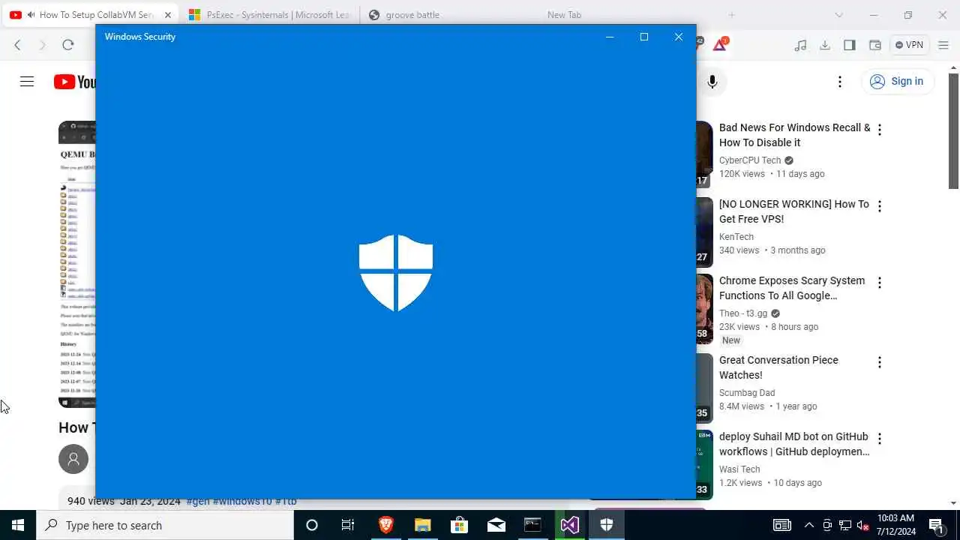This screenshot has width=960, height=540.
Task: Click the YouTube logo
Action: 74,82
